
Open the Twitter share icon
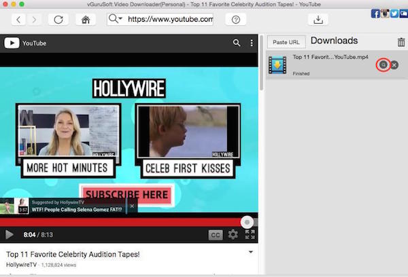click(394, 14)
